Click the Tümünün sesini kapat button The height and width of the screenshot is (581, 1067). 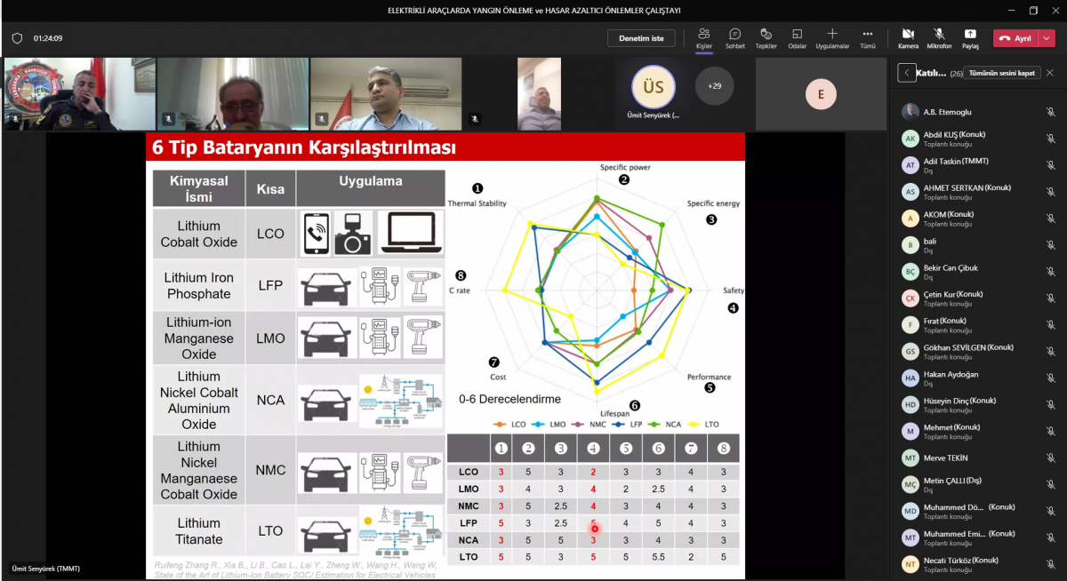[1001, 73]
